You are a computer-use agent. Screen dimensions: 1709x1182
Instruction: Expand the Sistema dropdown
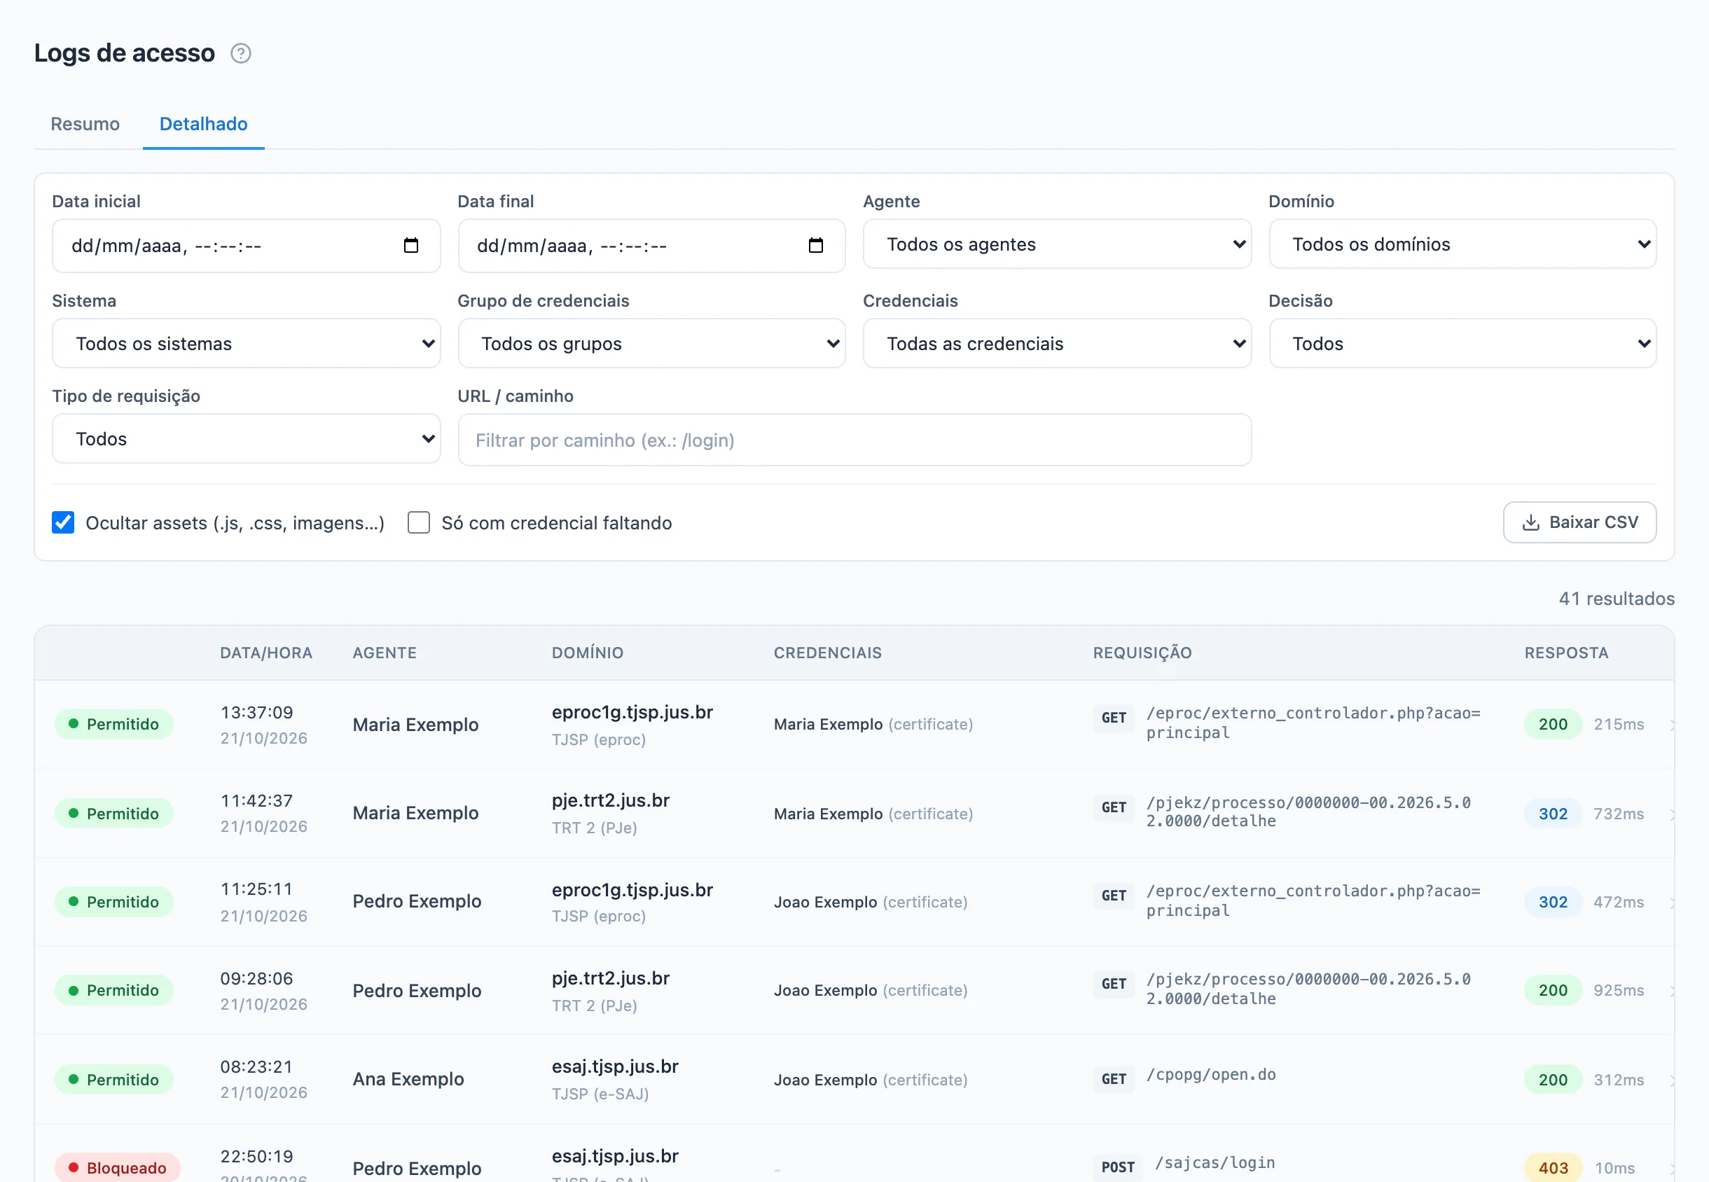point(246,343)
